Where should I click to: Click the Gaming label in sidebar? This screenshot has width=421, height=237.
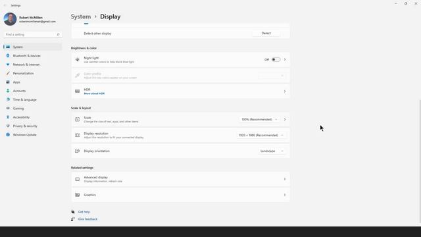(x=18, y=108)
